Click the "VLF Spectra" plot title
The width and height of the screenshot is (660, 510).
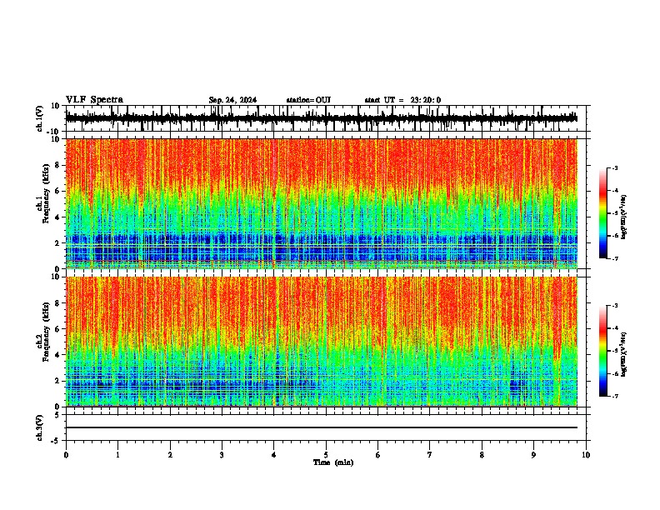point(94,100)
